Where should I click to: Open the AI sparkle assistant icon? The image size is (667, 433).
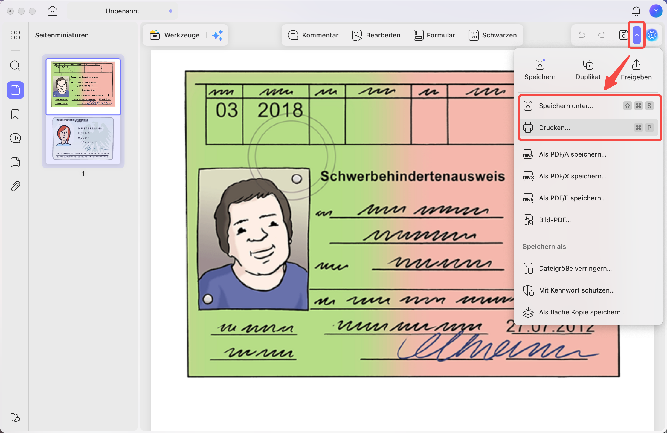pyautogui.click(x=217, y=35)
